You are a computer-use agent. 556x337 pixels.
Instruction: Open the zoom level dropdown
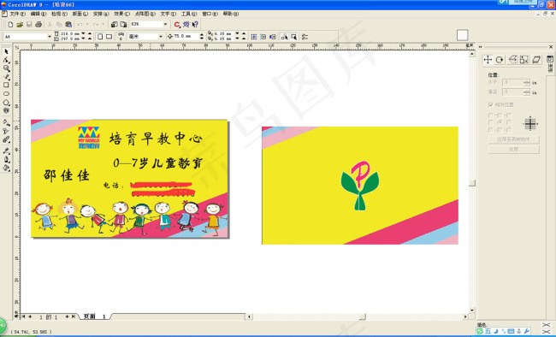[165, 24]
